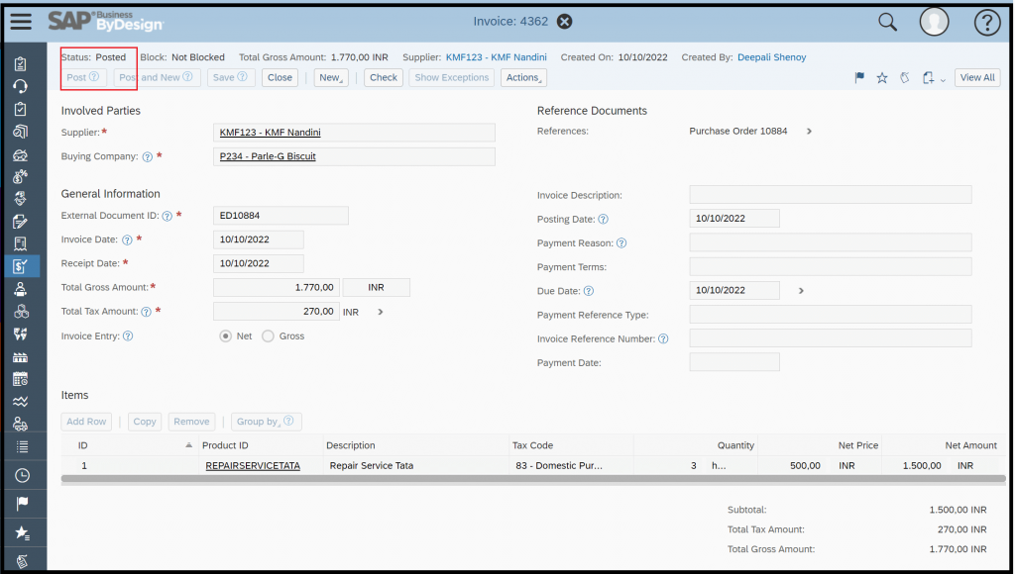Image resolution: width=1015 pixels, height=574 pixels.
Task: Open the receipt icon in sidebar
Action: coord(21,243)
